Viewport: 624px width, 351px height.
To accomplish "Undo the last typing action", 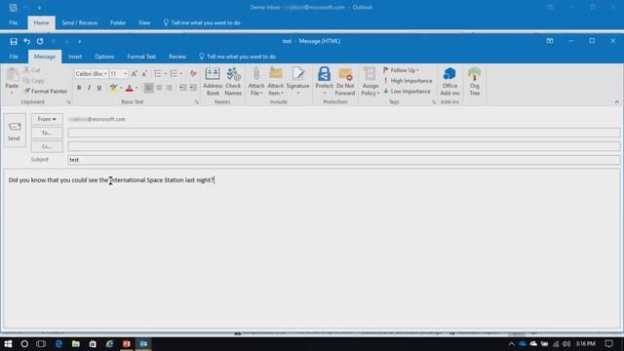I will click(26, 41).
